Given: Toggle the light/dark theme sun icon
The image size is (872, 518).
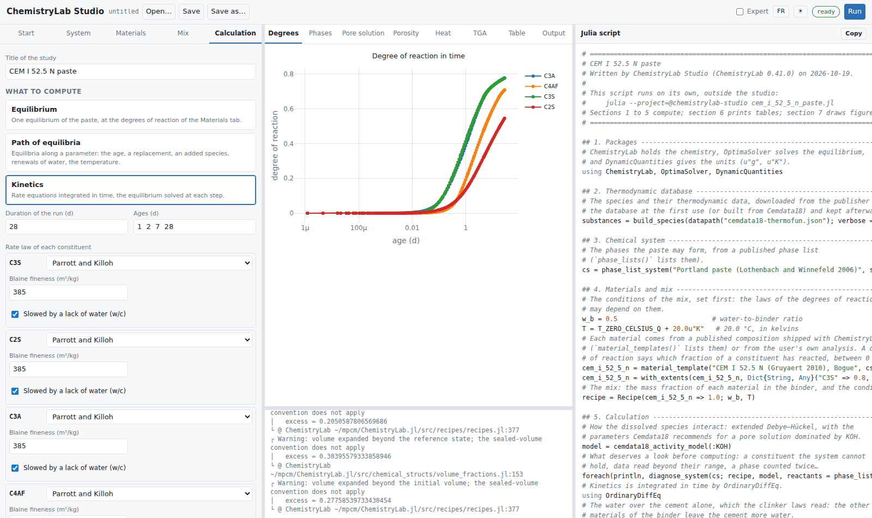Looking at the screenshot, I should 801,11.
